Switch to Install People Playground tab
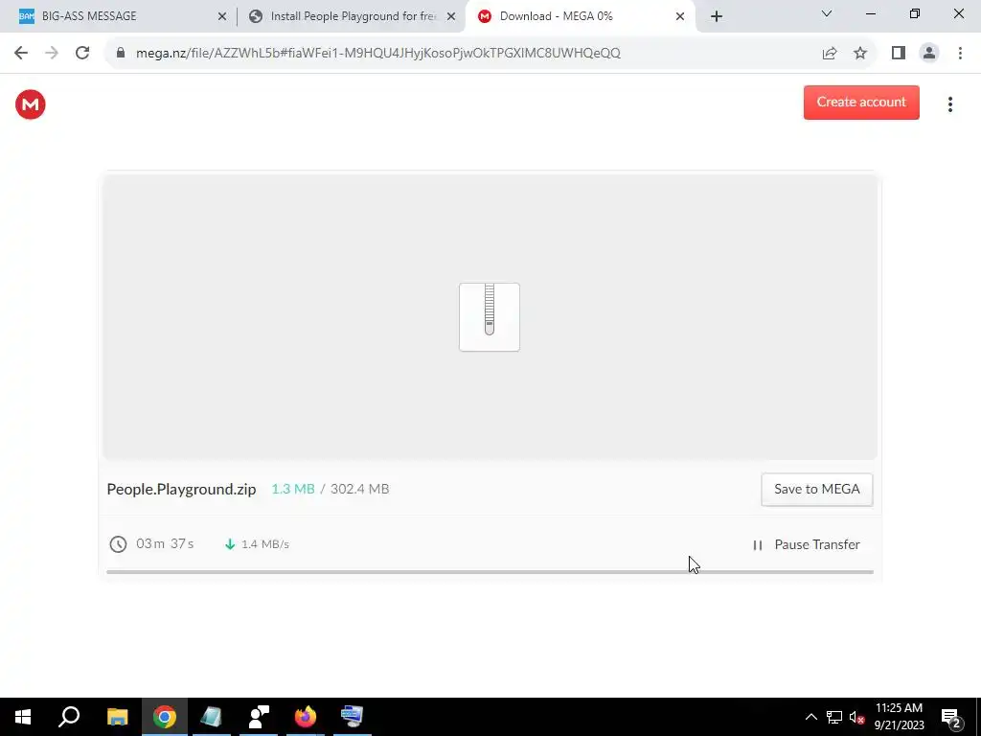Viewport: 981px width, 736px height. [x=351, y=16]
